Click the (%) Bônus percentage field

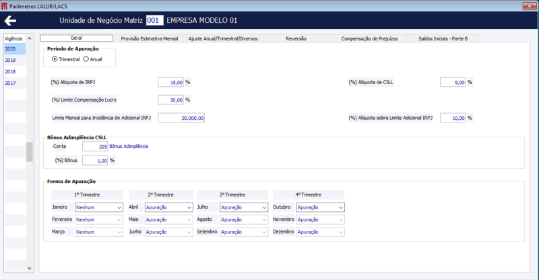pos(95,160)
